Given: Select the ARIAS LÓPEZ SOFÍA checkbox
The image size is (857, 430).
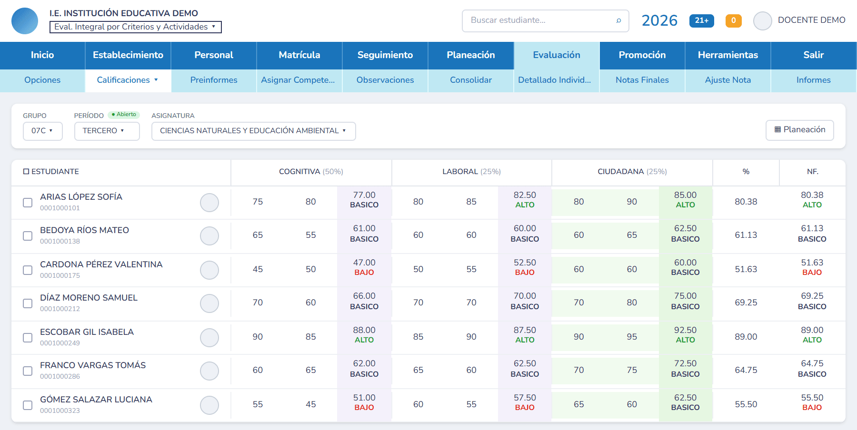Looking at the screenshot, I should (x=28, y=203).
